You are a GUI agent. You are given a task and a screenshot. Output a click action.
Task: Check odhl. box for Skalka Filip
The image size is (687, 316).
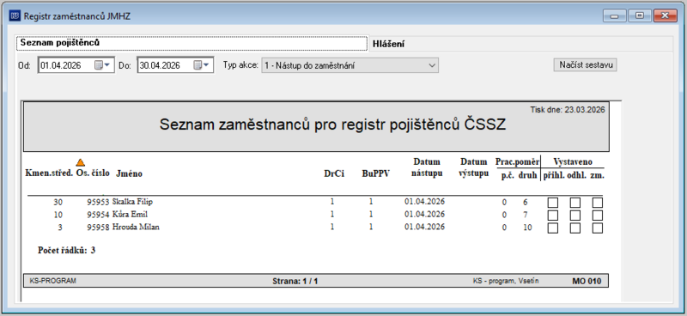coord(575,203)
